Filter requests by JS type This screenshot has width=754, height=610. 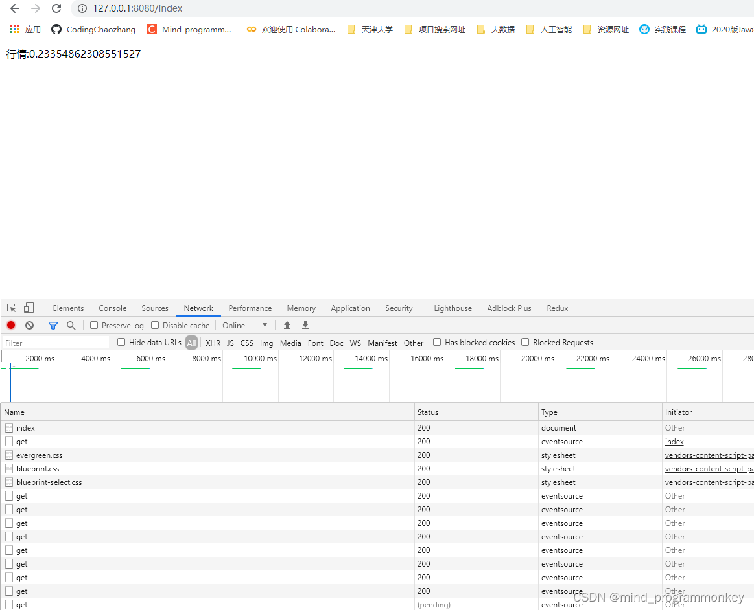(x=230, y=343)
